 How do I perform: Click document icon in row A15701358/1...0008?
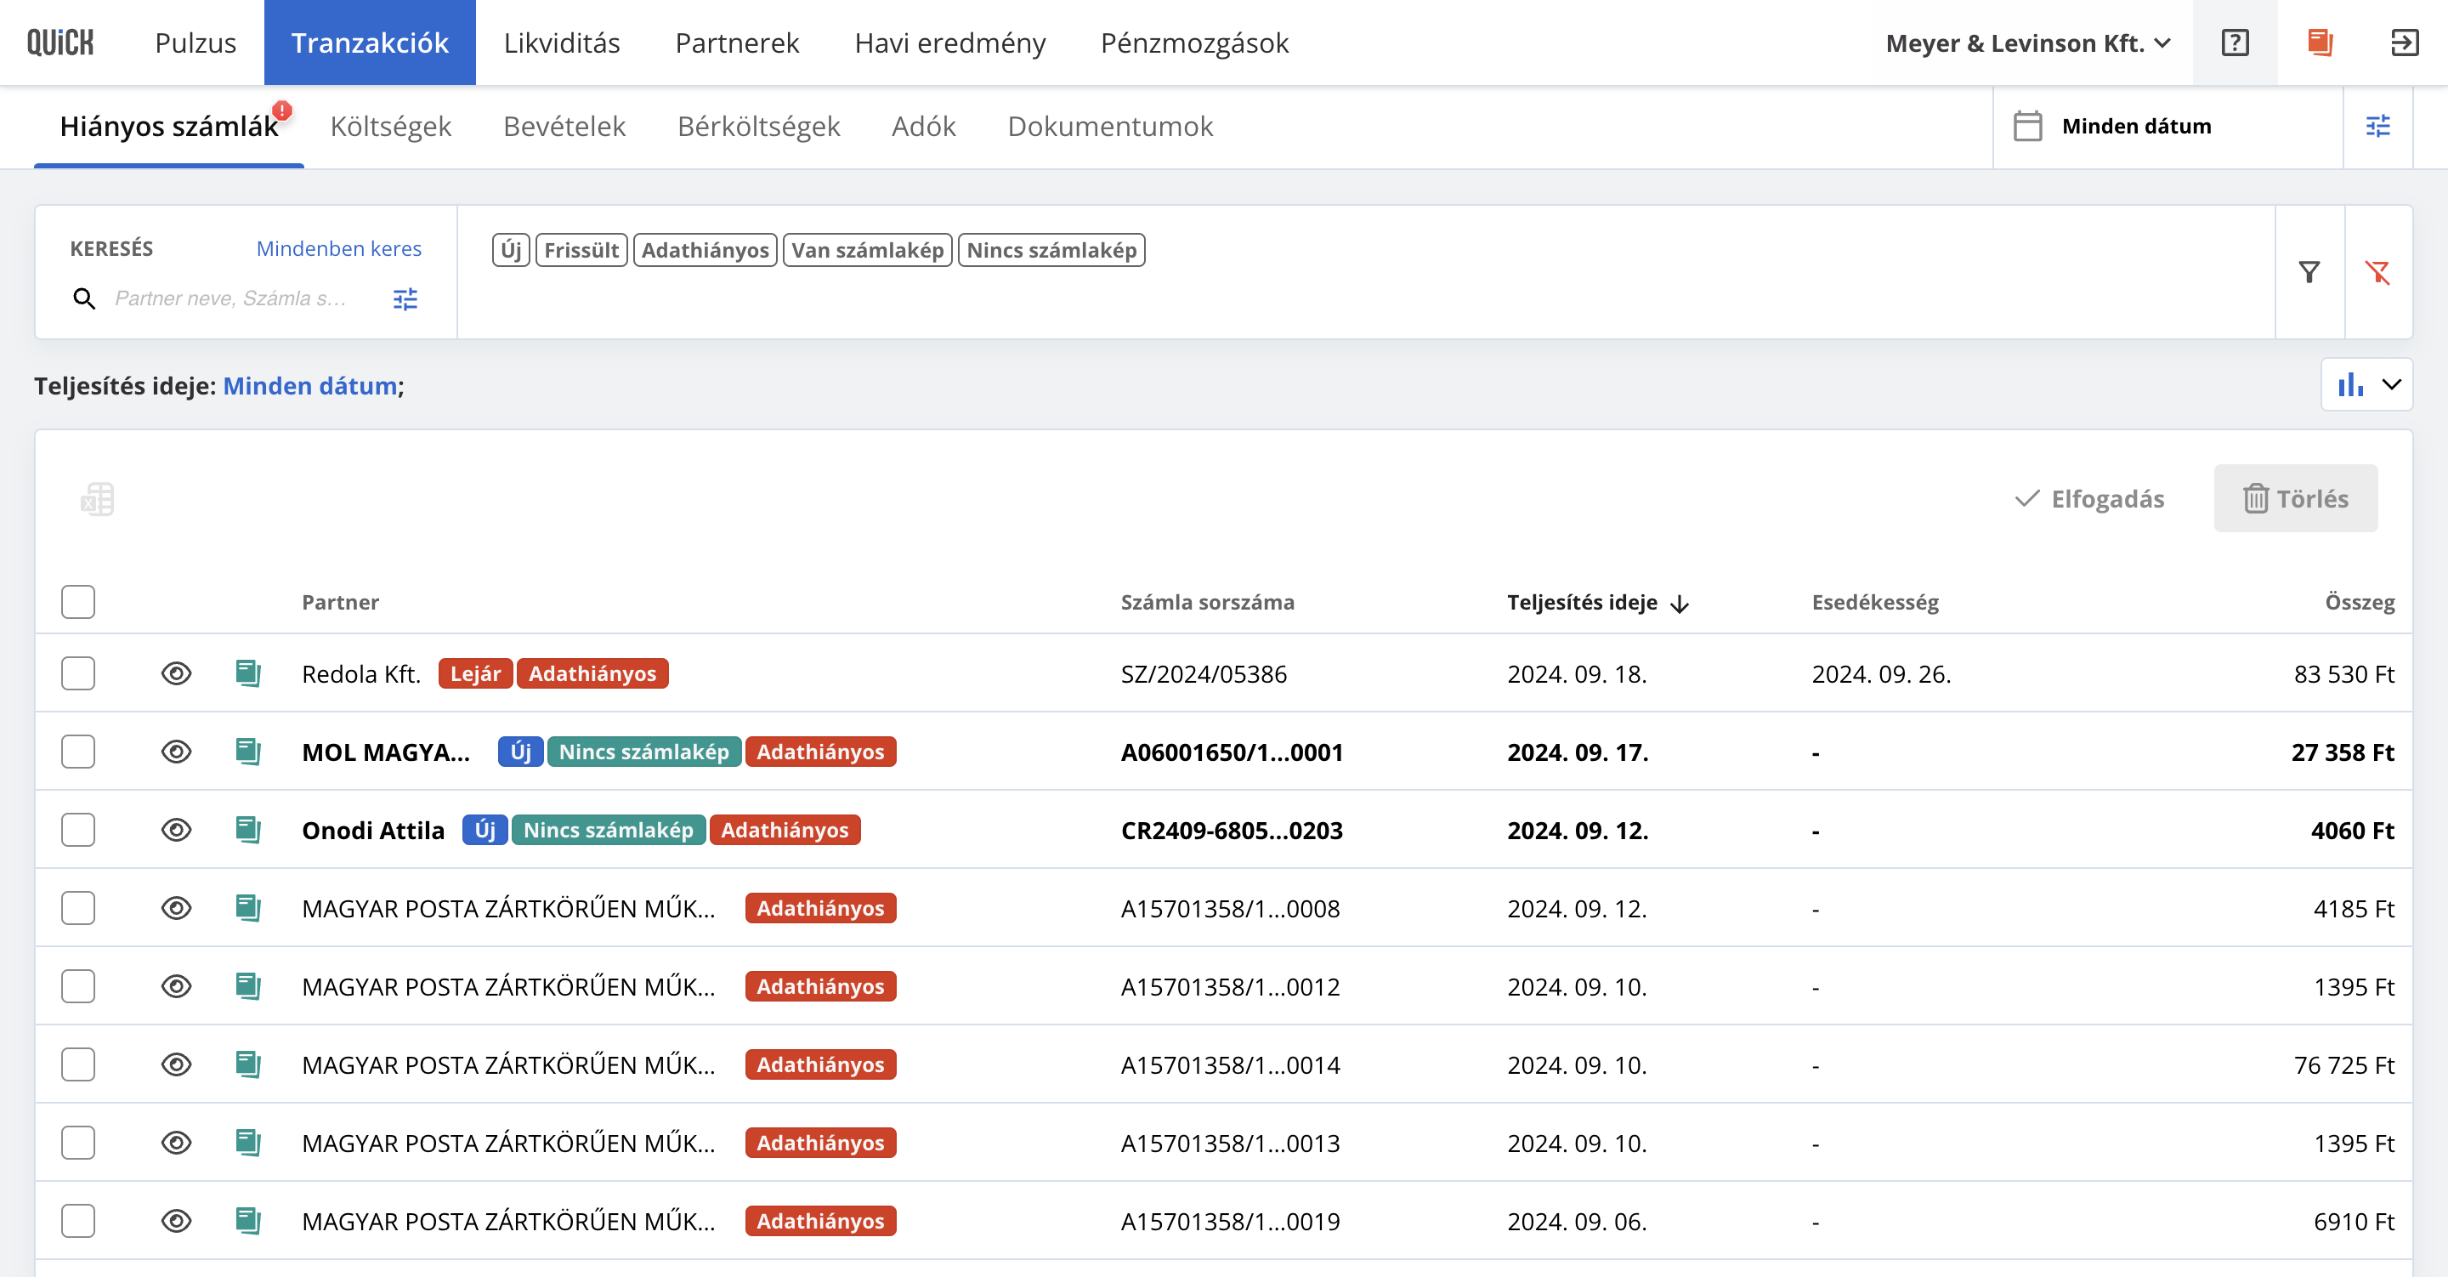(x=248, y=907)
